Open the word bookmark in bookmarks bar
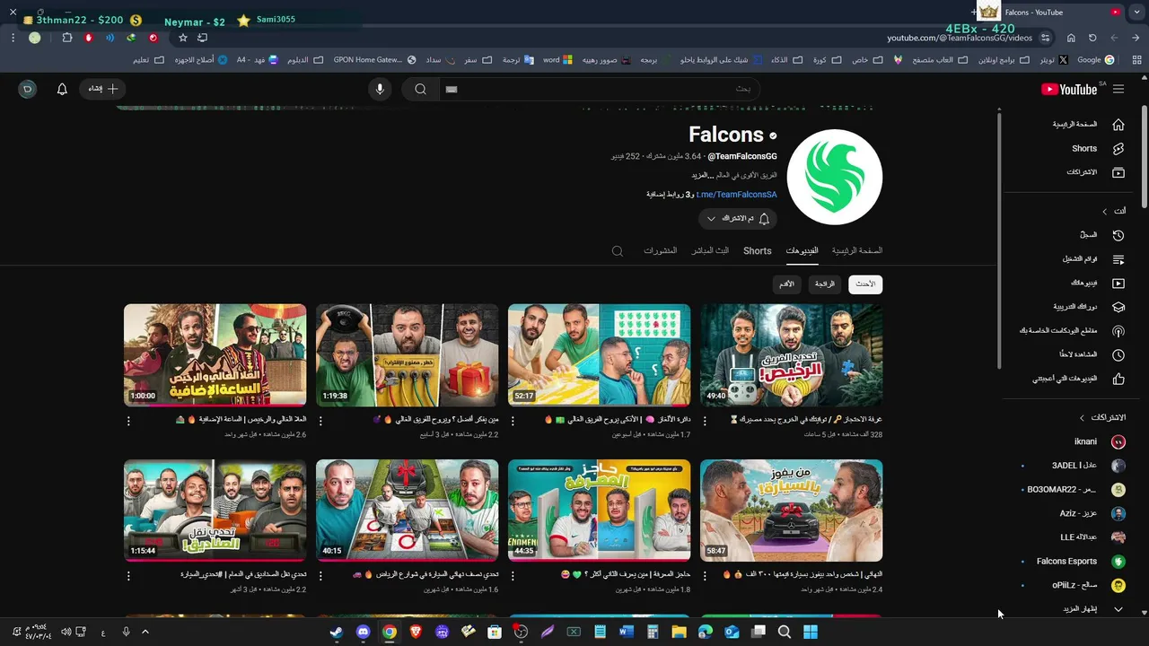This screenshot has width=1149, height=646. [x=557, y=60]
